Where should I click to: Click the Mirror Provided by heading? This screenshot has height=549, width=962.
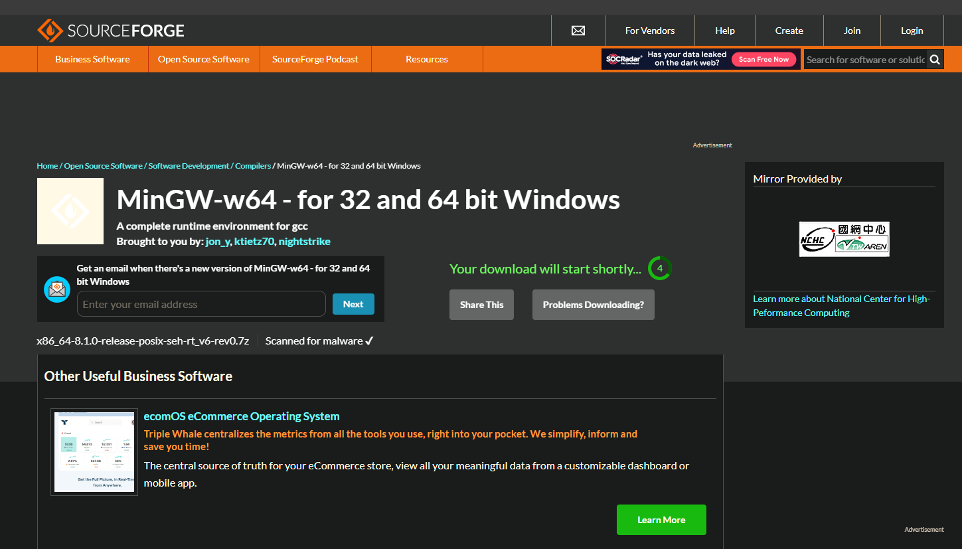coord(797,179)
